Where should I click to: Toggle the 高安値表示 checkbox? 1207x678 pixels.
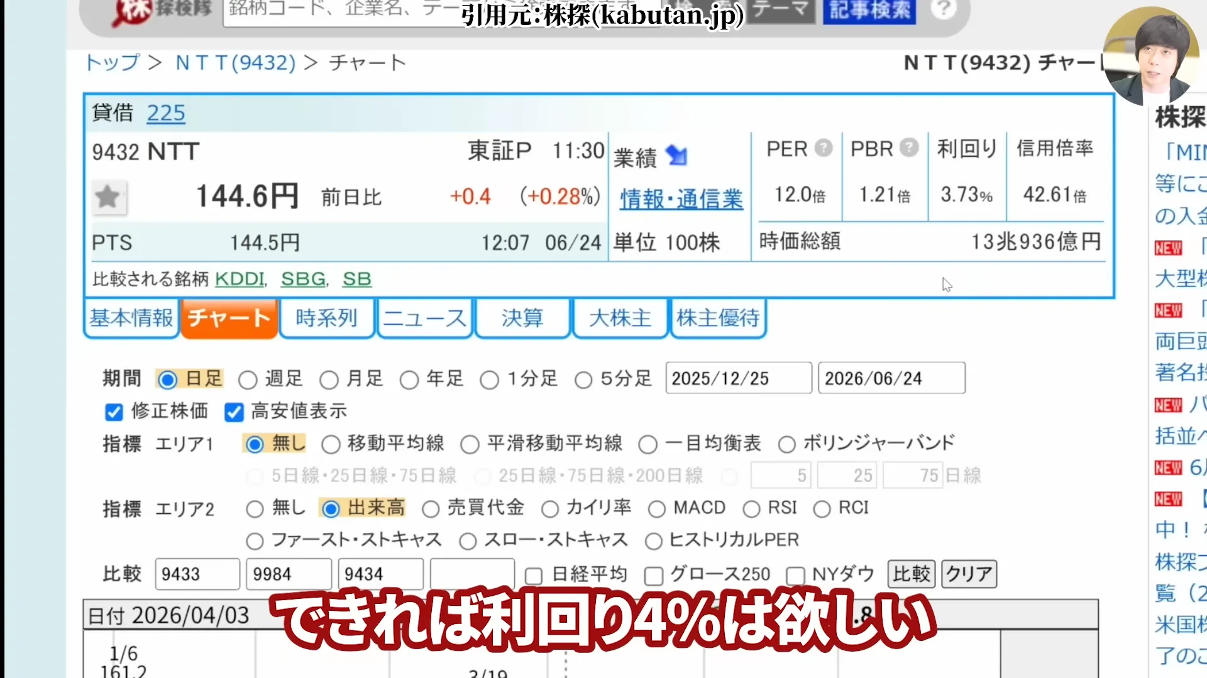point(234,412)
